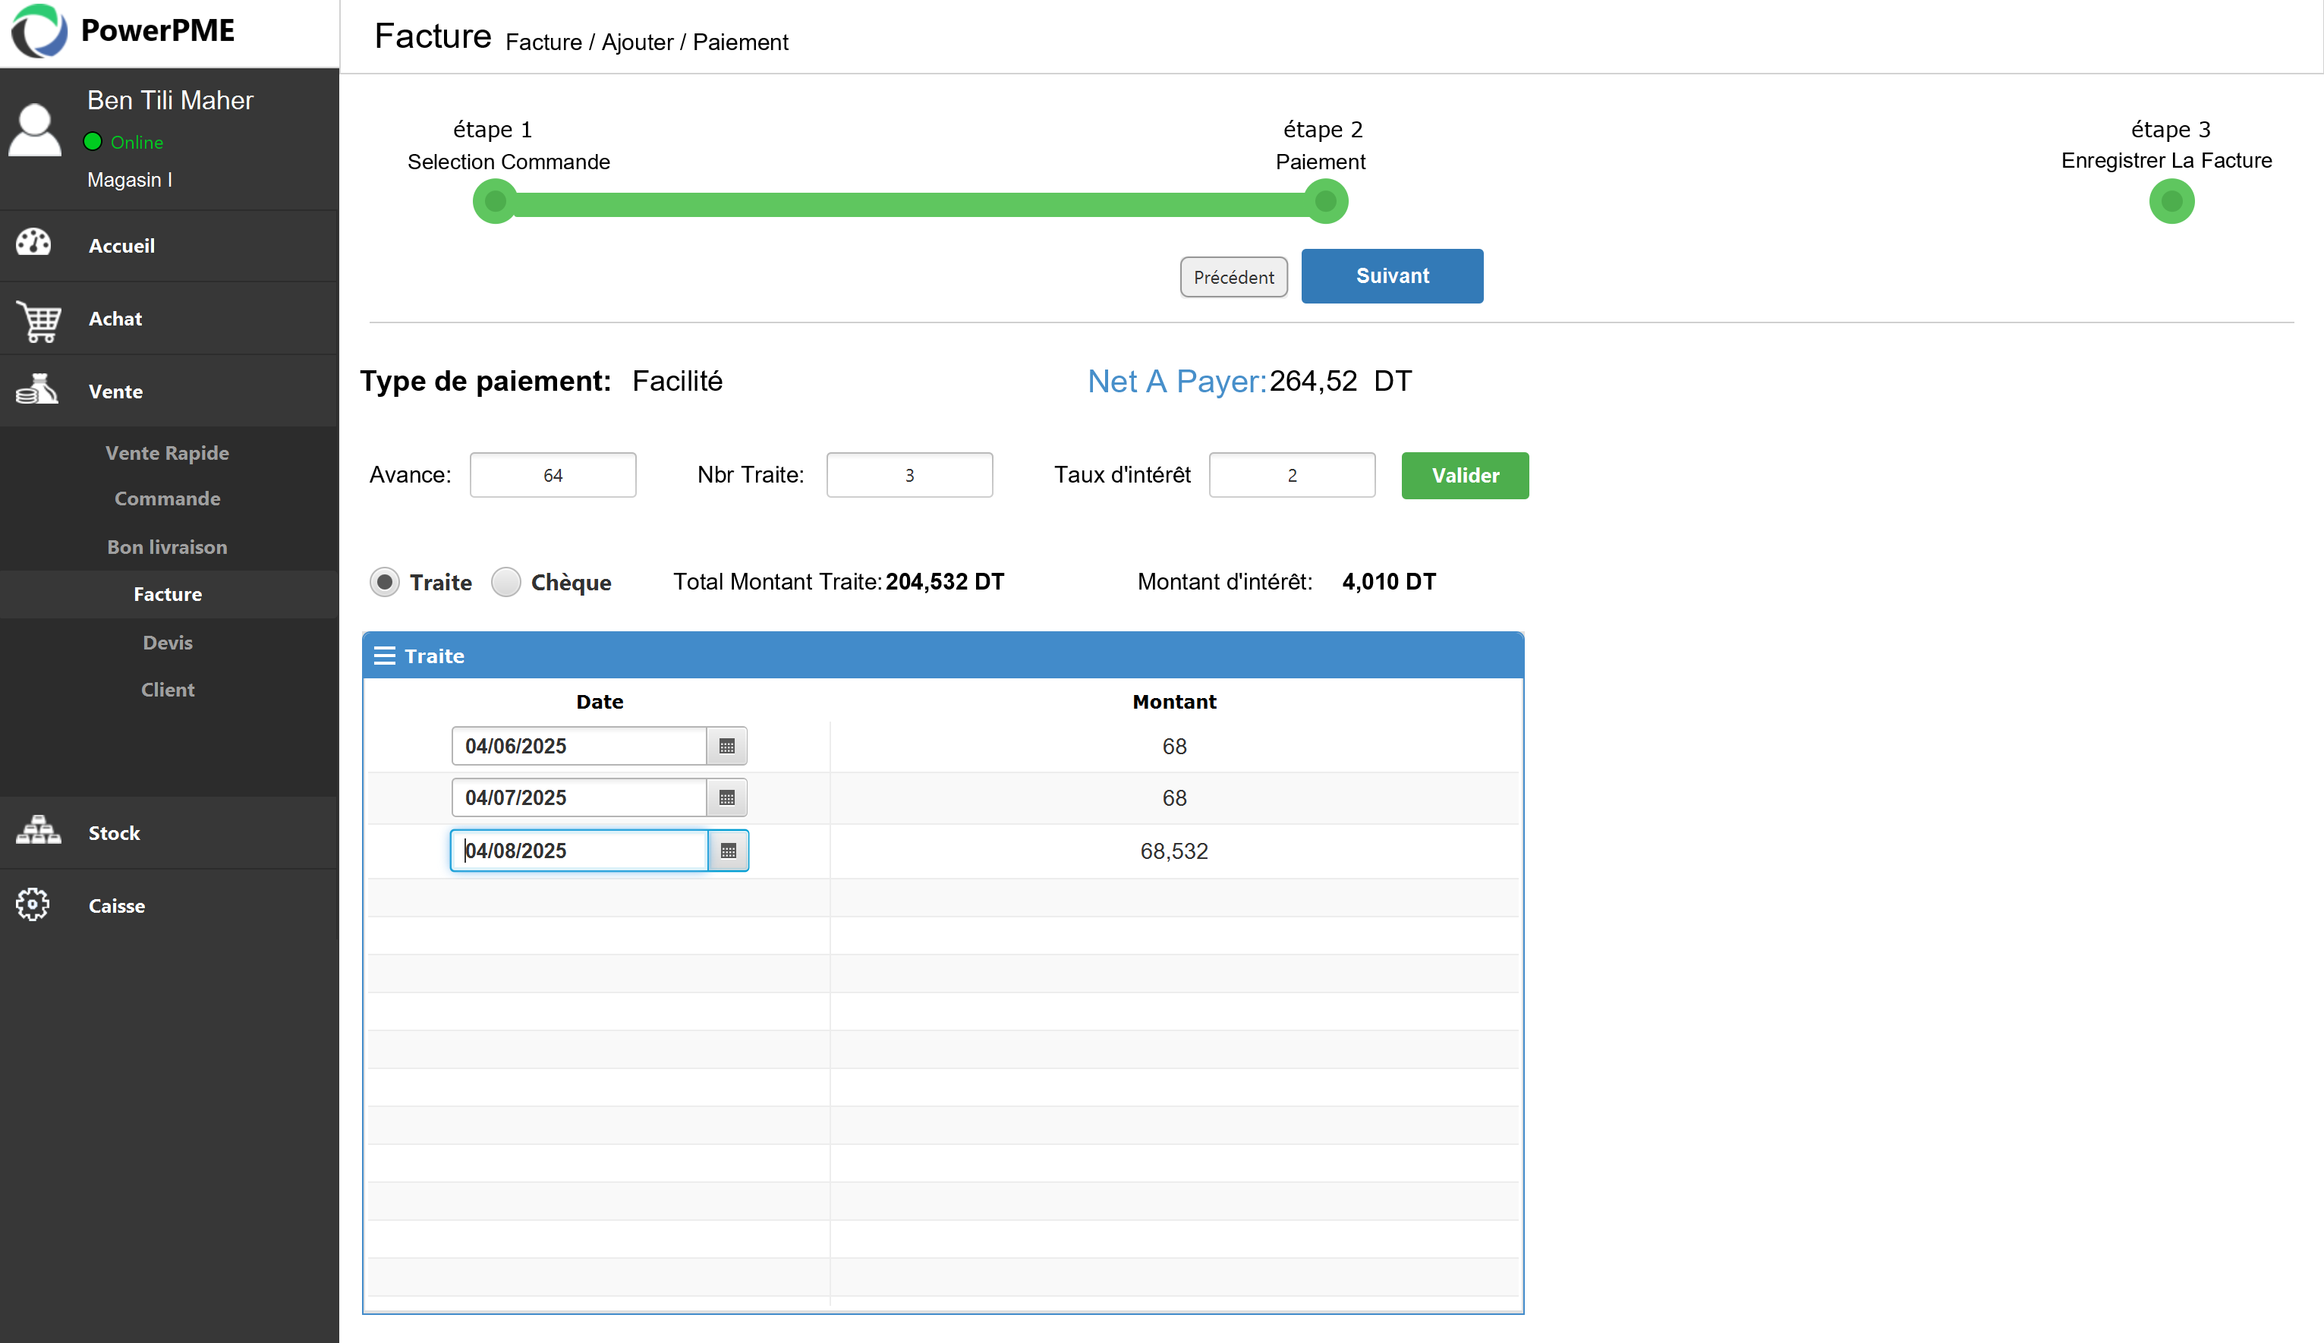Image resolution: width=2324 pixels, height=1343 pixels.
Task: Open calendar for the 04/06/2025 date
Action: coord(726,746)
